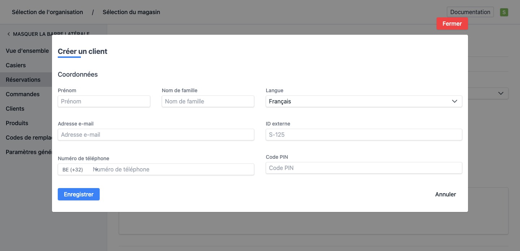This screenshot has width=520, height=251.
Task: Open the Documentation link
Action: 470,12
